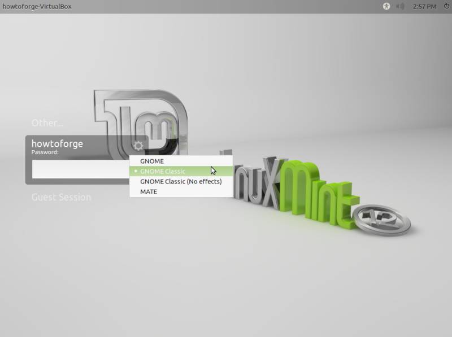Click the howtoforge-VirtualBox hostname label
452x337 pixels.
37,6
